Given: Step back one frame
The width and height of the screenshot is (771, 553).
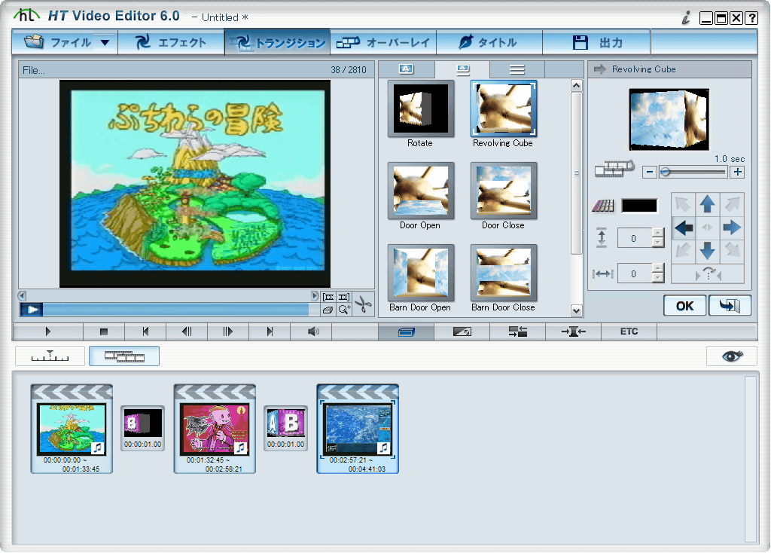Looking at the screenshot, I should [187, 331].
